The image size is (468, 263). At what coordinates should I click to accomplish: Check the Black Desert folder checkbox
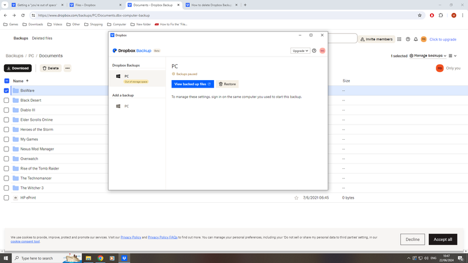pyautogui.click(x=6, y=101)
